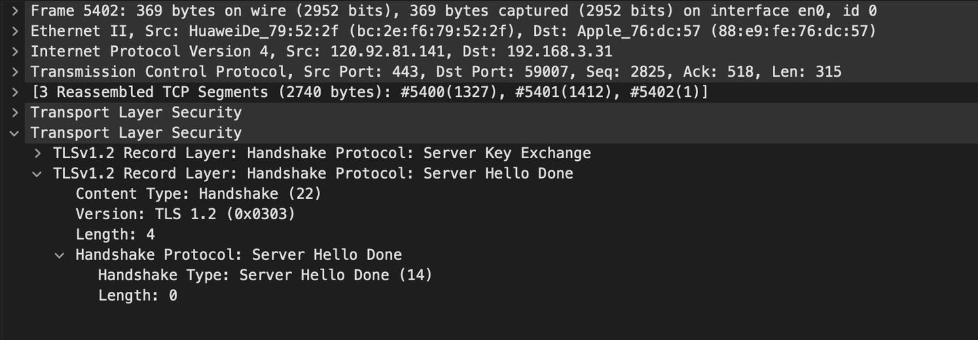Expand Transmission Control Protocol arrow
The width and height of the screenshot is (978, 340).
[x=15, y=72]
